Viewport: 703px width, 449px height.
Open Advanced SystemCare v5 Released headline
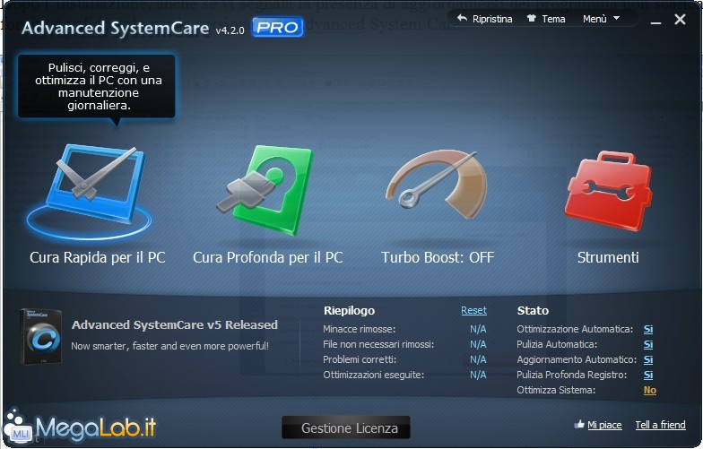[x=175, y=324]
